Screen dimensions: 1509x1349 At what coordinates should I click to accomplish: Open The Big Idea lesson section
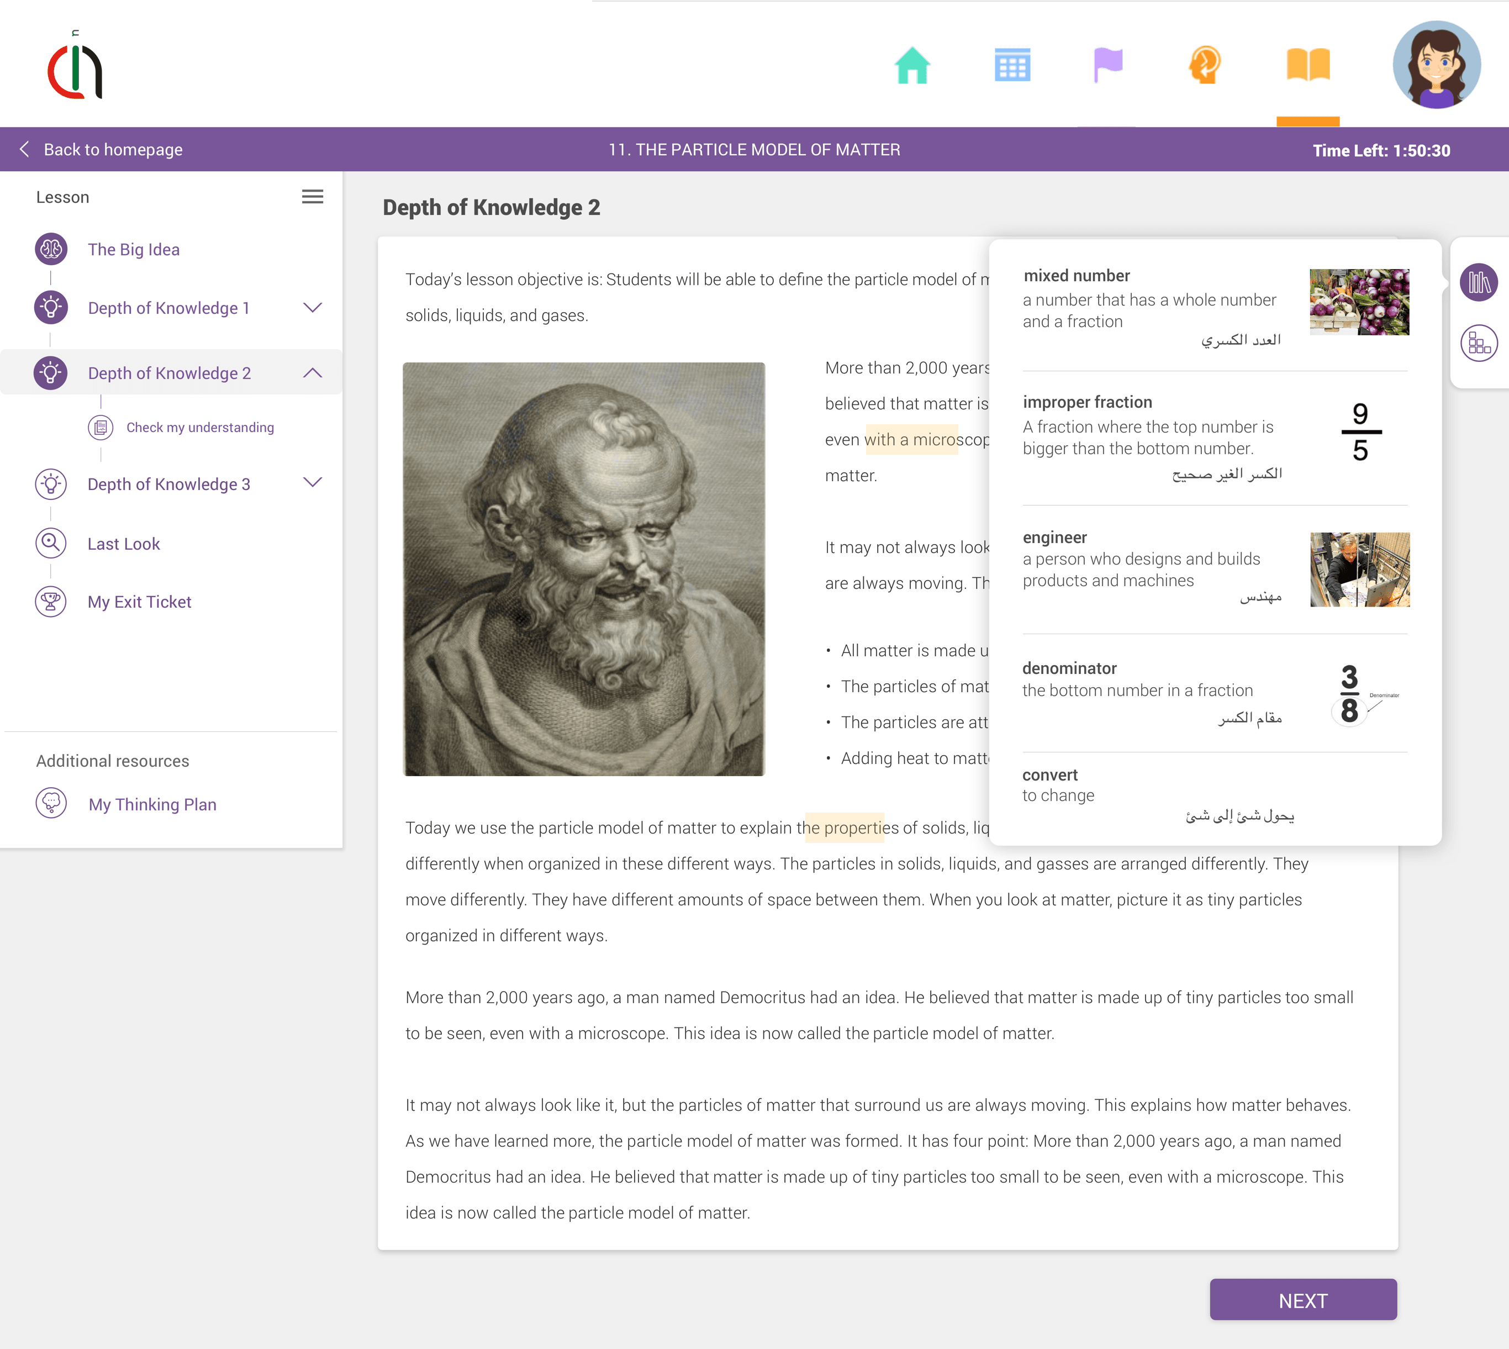point(134,250)
